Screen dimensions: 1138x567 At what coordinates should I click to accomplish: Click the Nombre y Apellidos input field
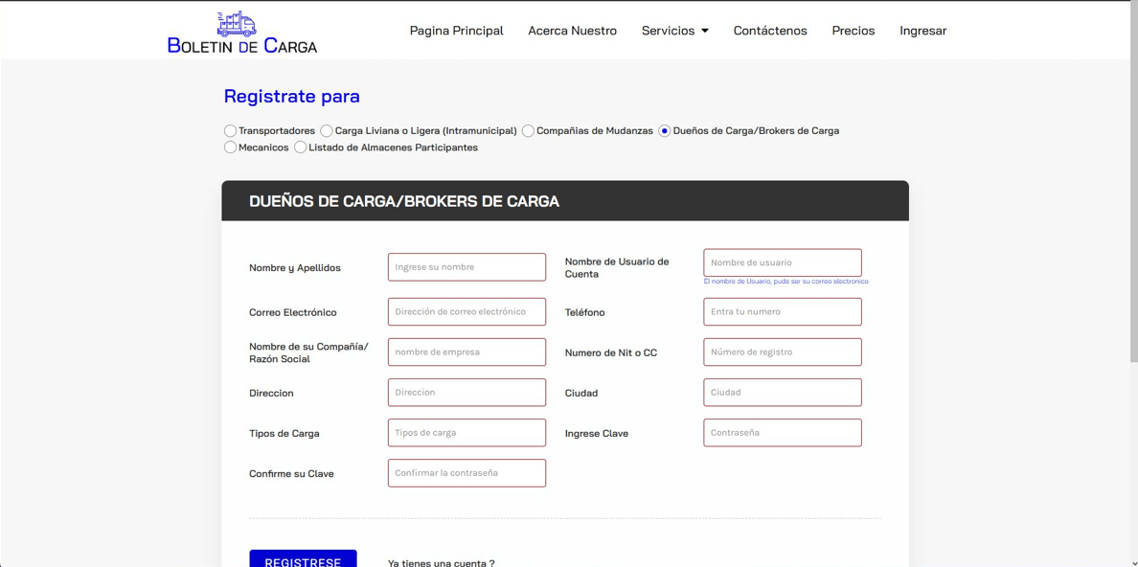[467, 267]
